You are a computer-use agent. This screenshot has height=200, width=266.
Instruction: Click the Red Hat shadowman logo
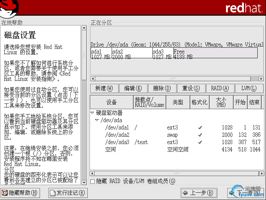point(9,8)
